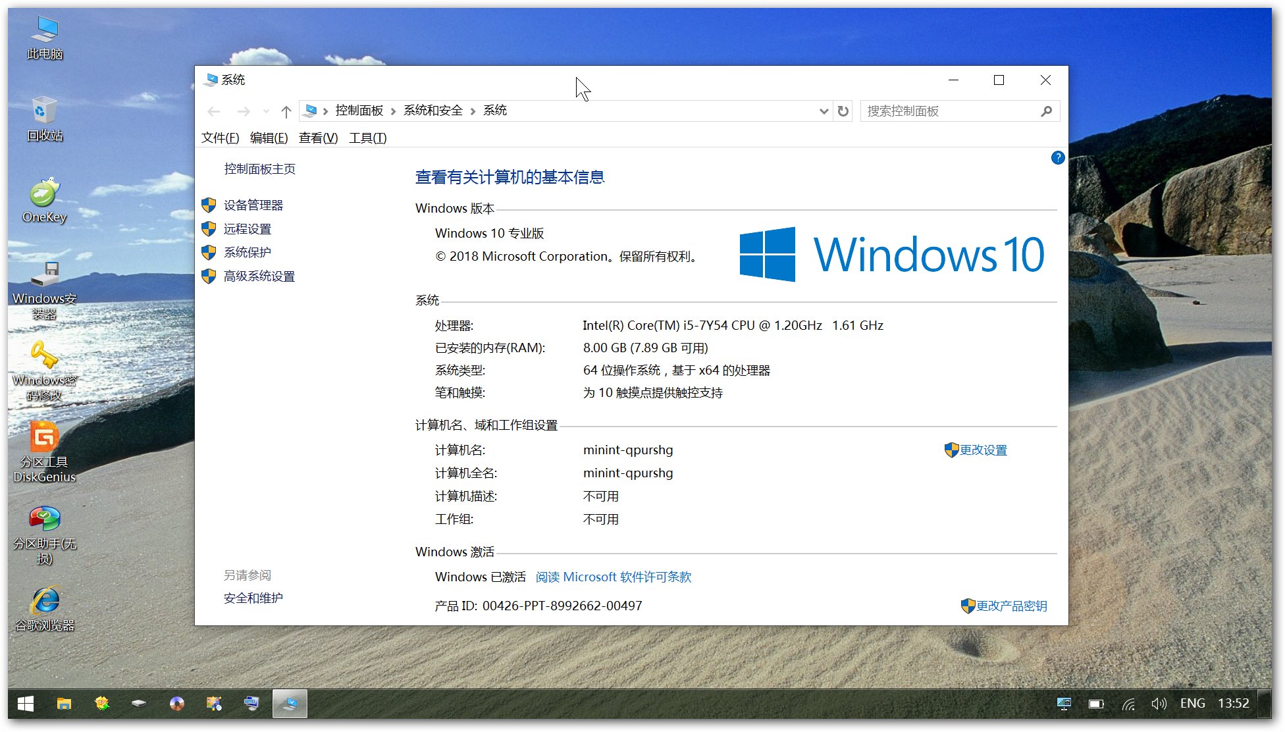Click the help question mark icon
The width and height of the screenshot is (1285, 732).
coord(1057,158)
